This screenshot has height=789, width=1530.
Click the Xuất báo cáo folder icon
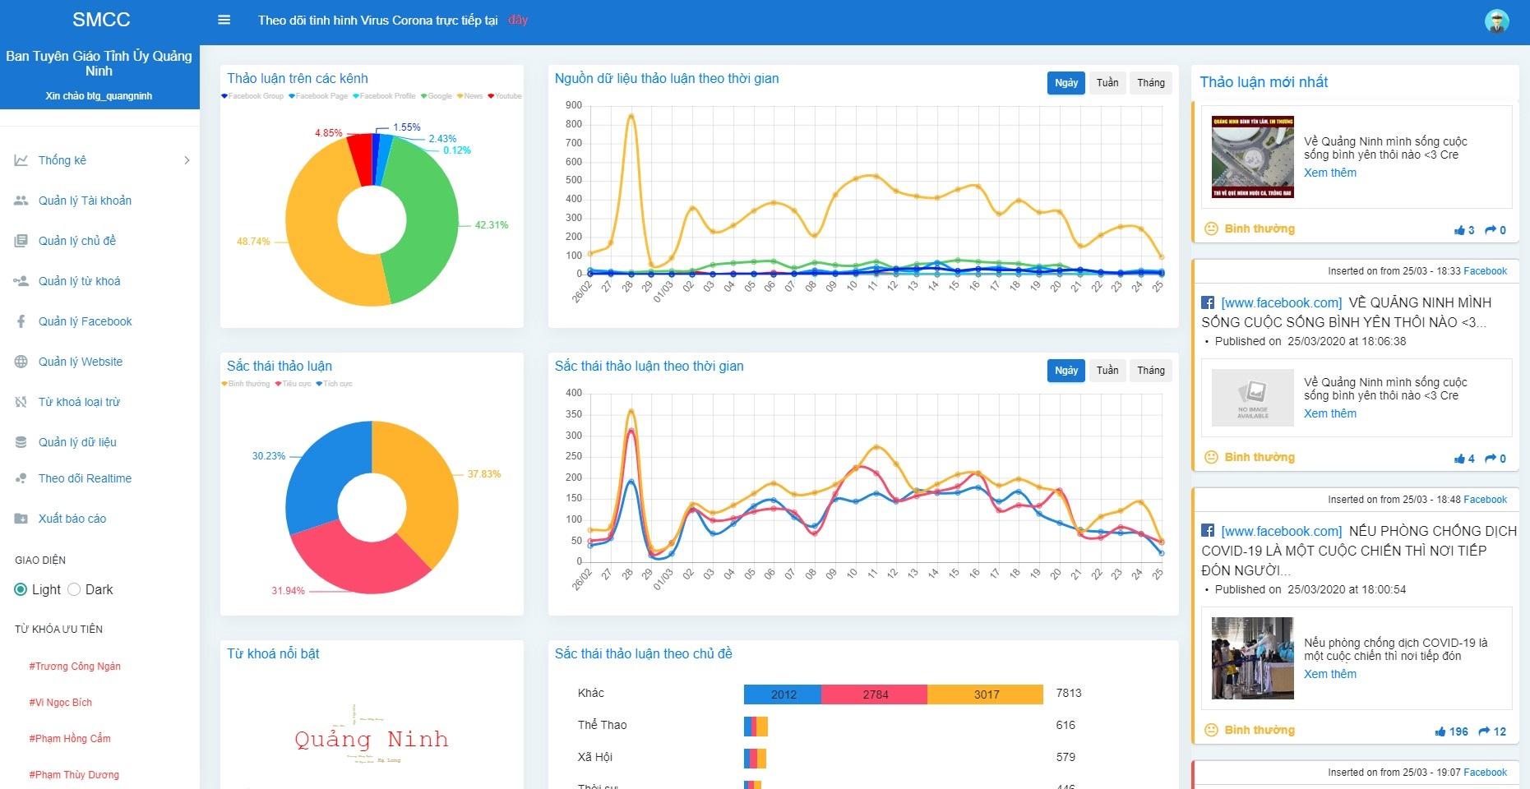[21, 519]
